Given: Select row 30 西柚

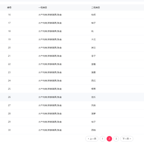Looking at the screenshot, I should click(72, 130).
